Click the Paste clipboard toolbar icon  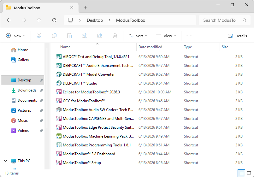69,36
